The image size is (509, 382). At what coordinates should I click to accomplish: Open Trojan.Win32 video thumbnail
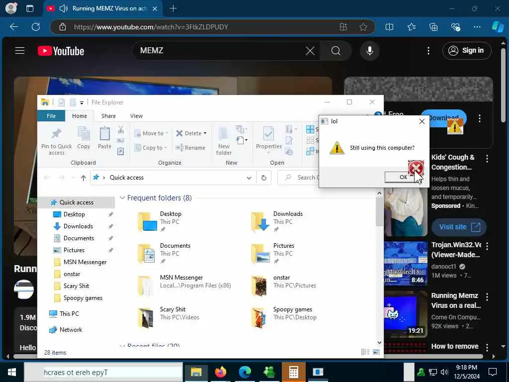(406, 264)
